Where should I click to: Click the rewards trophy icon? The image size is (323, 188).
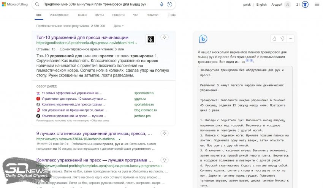(x=305, y=5)
